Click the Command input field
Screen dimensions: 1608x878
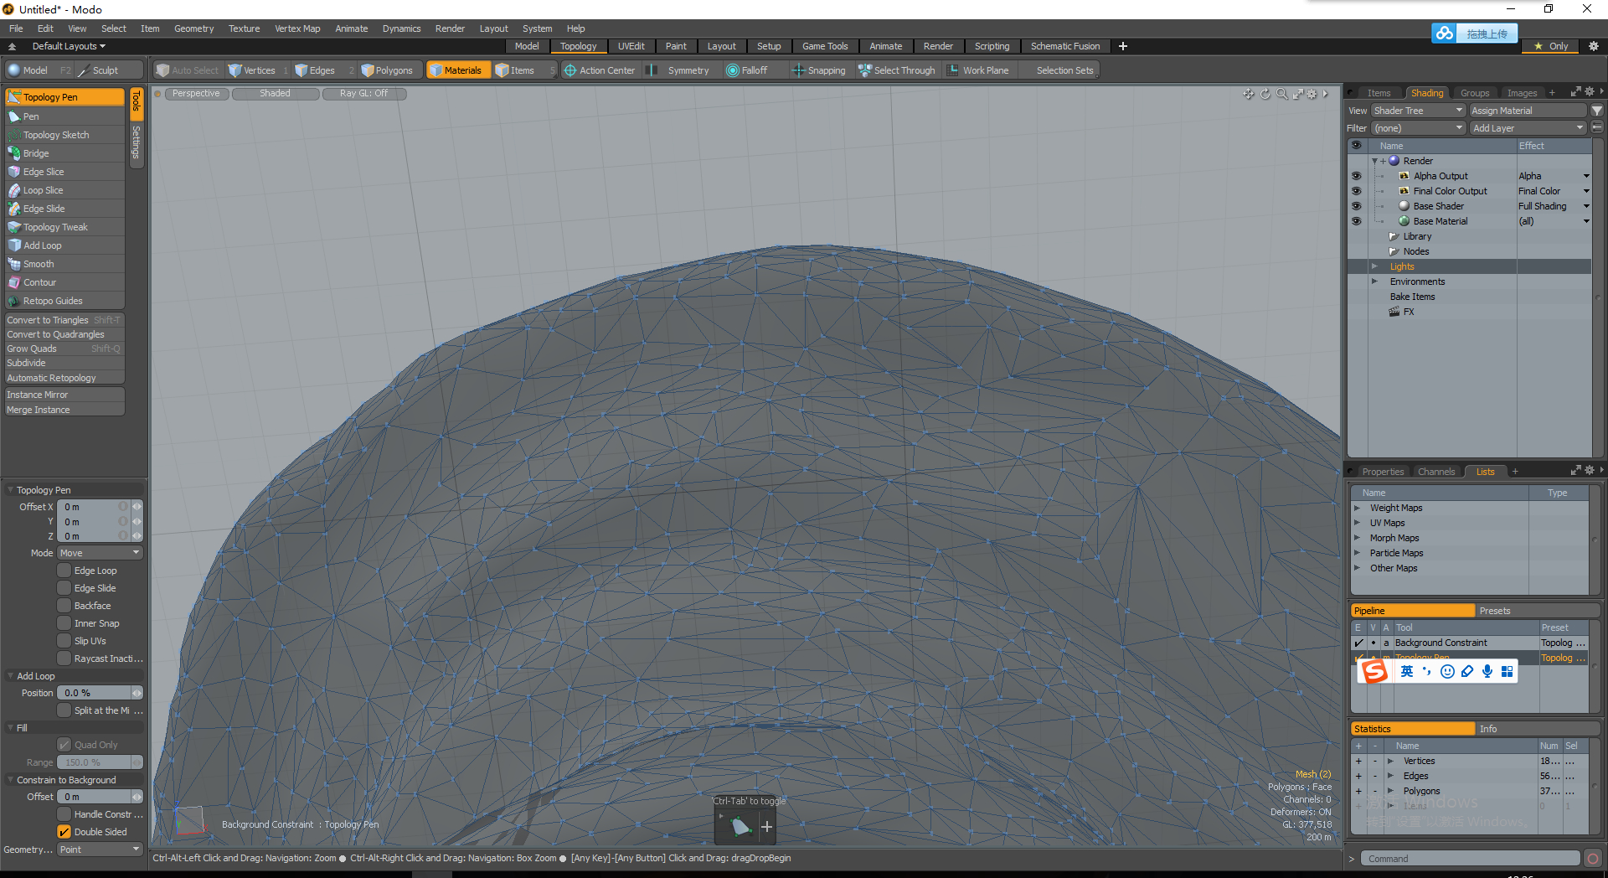coord(1470,859)
